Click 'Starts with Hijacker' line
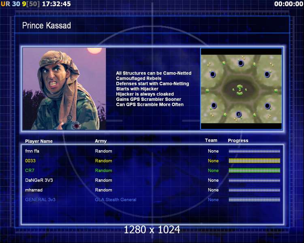Image resolution: width=304 pixels, height=243 pixels. tap(137, 89)
